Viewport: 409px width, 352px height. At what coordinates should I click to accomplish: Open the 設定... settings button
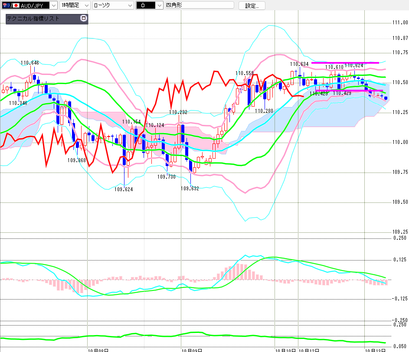tap(252, 6)
